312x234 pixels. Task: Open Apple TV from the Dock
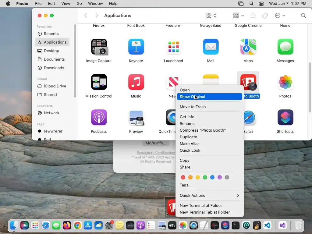point(172,225)
